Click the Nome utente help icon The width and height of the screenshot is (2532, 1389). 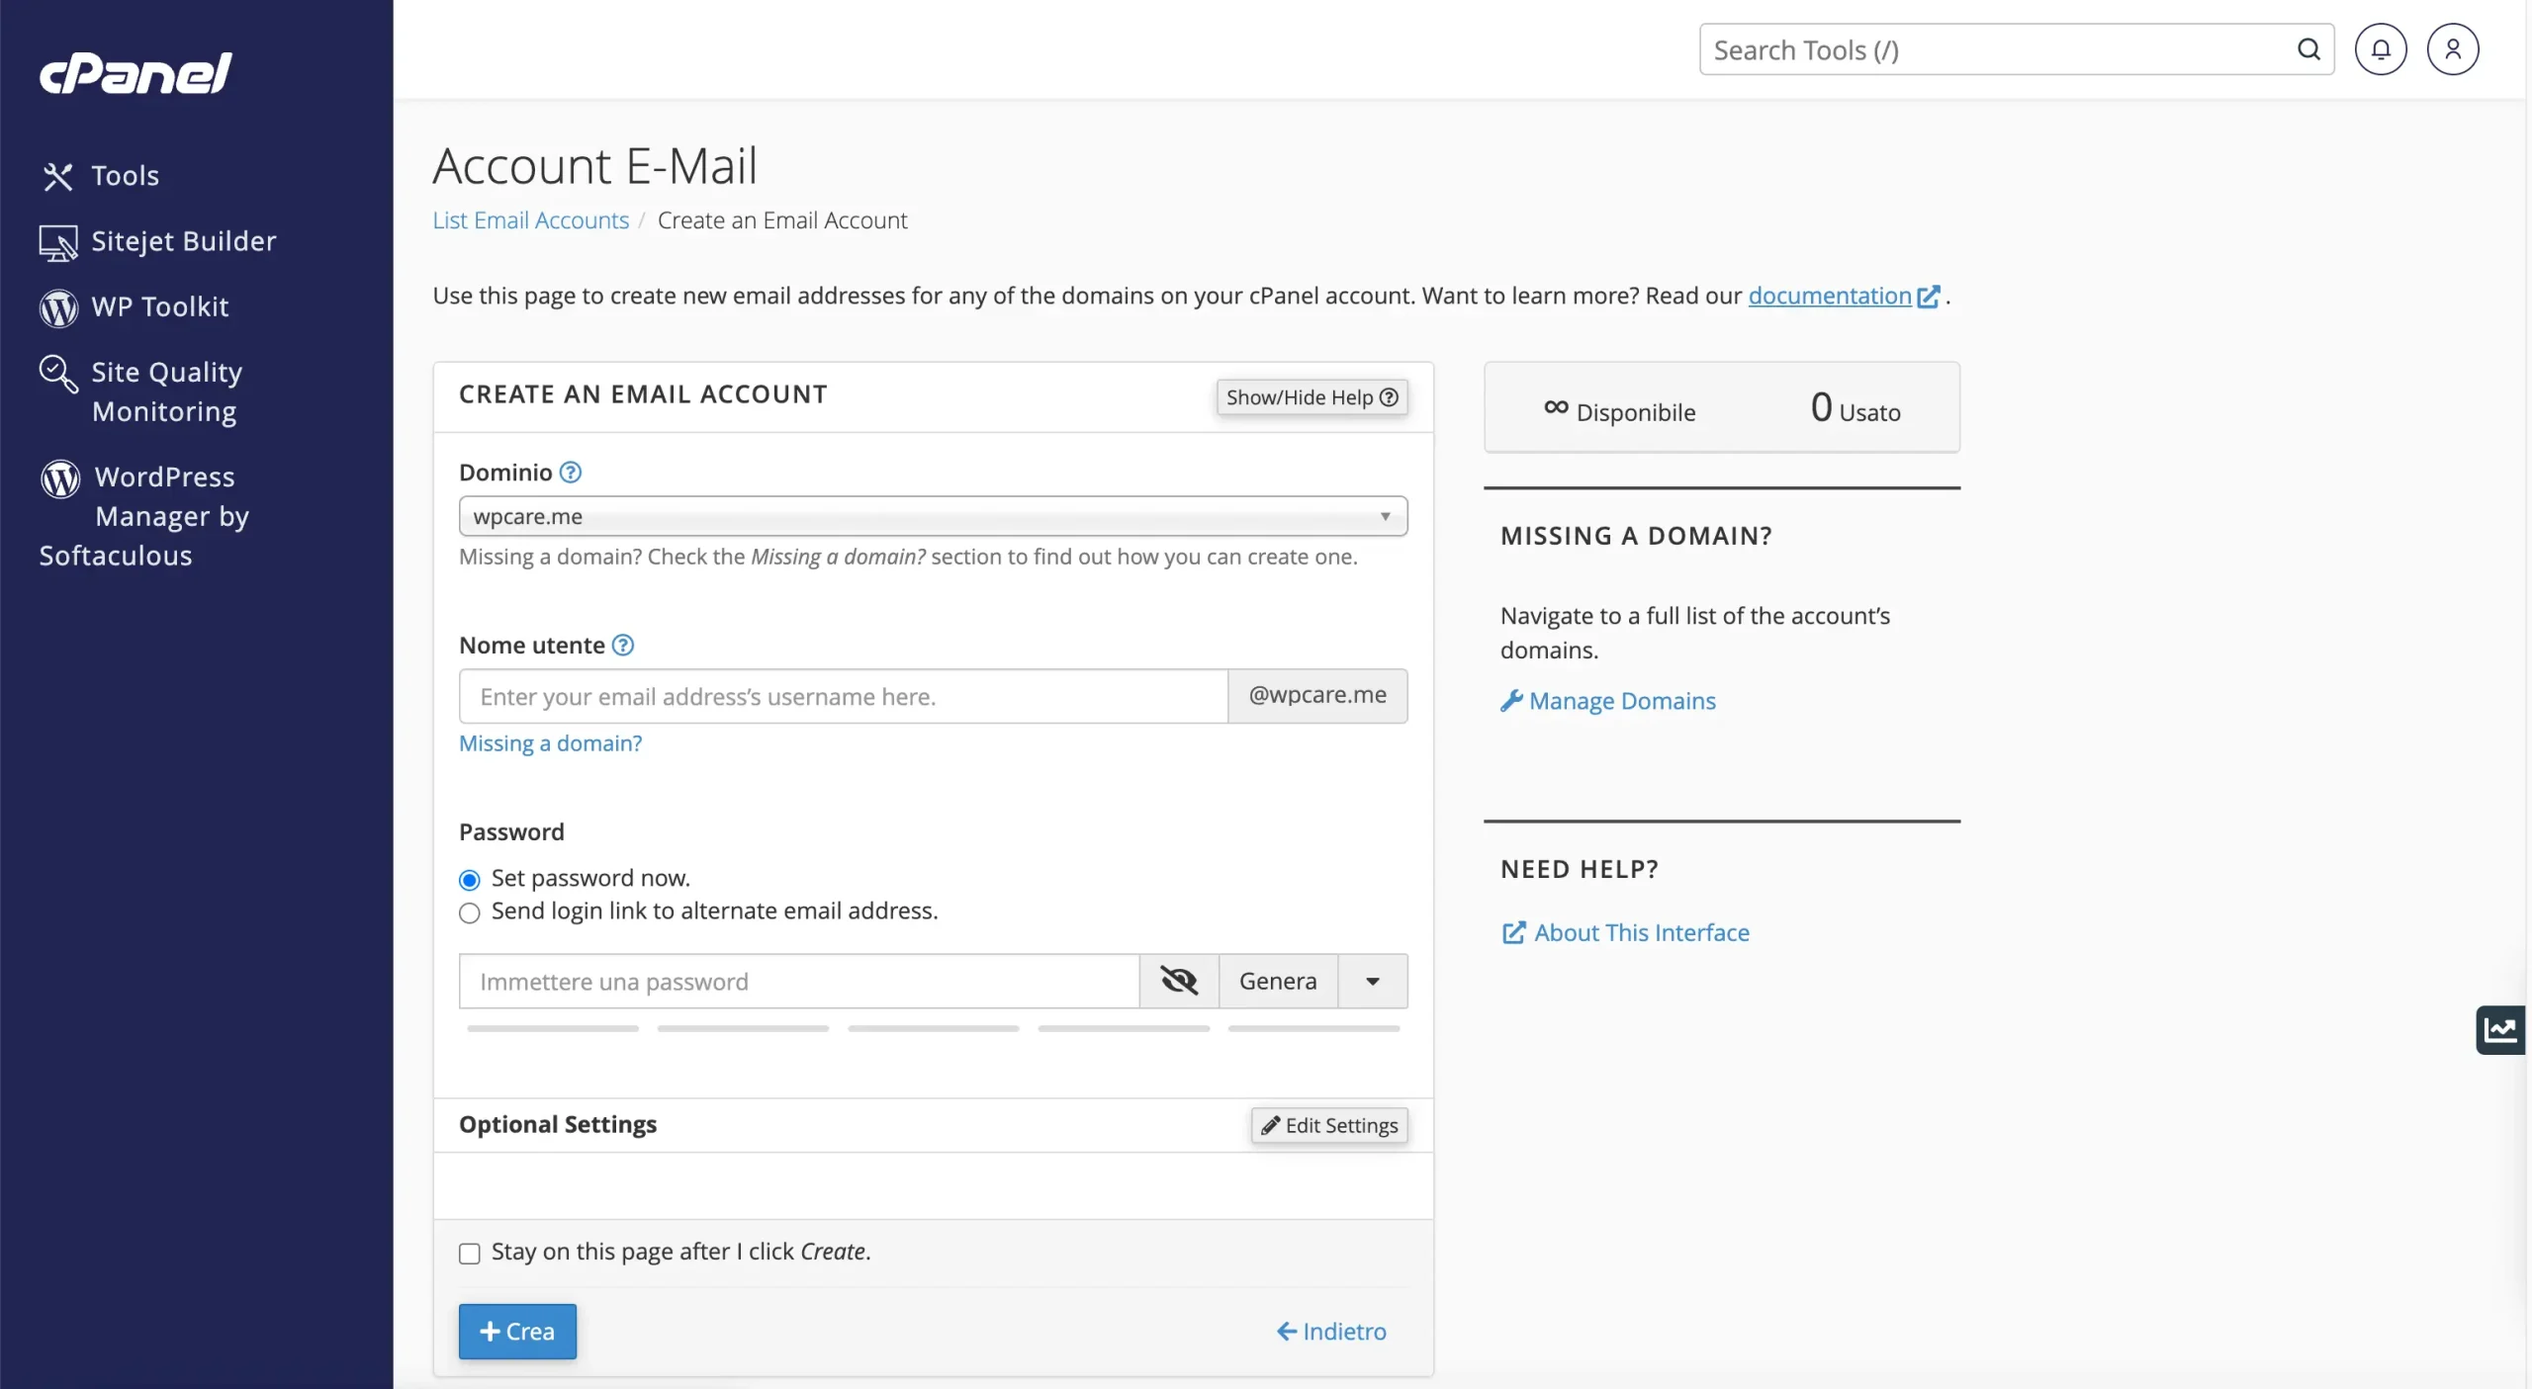623,646
